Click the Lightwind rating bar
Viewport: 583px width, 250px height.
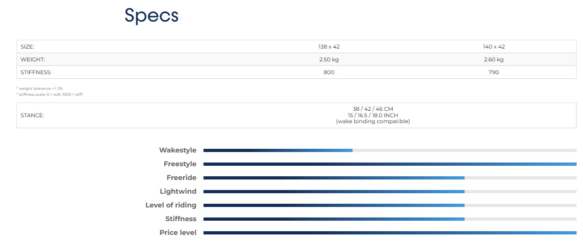click(390, 191)
